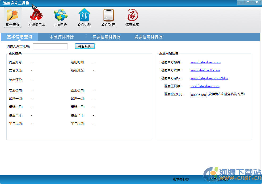Open the www.zhulusoft.com software link
The image size is (262, 184).
coord(205,70)
